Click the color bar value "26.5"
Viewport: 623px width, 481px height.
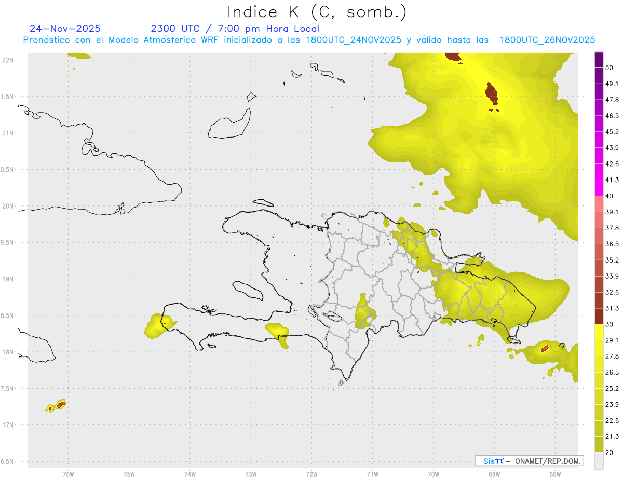pos(612,373)
